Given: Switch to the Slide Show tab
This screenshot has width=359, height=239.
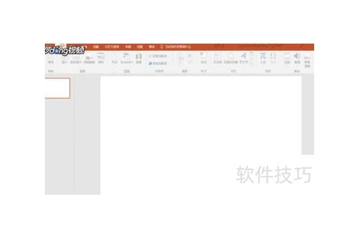Looking at the screenshot, I should pos(112,47).
